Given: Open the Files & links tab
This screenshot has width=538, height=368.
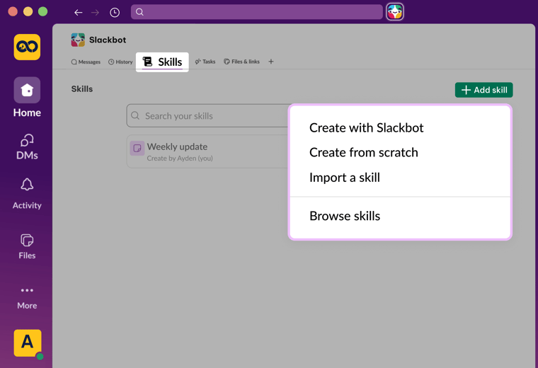Looking at the screenshot, I should pyautogui.click(x=242, y=62).
